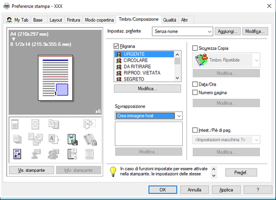Close the Preferenze stampa window

(269, 6)
